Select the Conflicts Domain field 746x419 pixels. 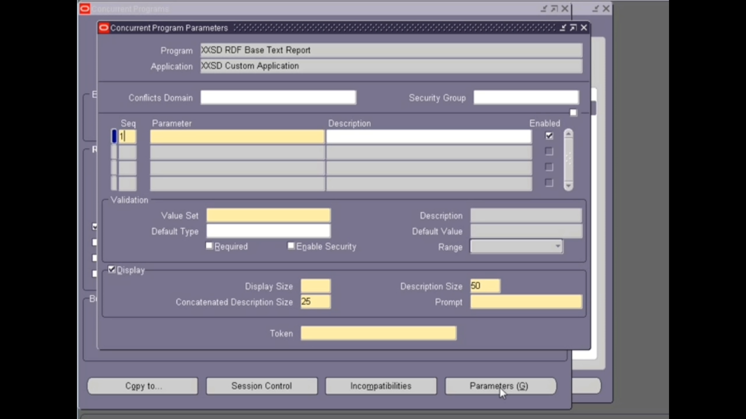[x=278, y=97]
